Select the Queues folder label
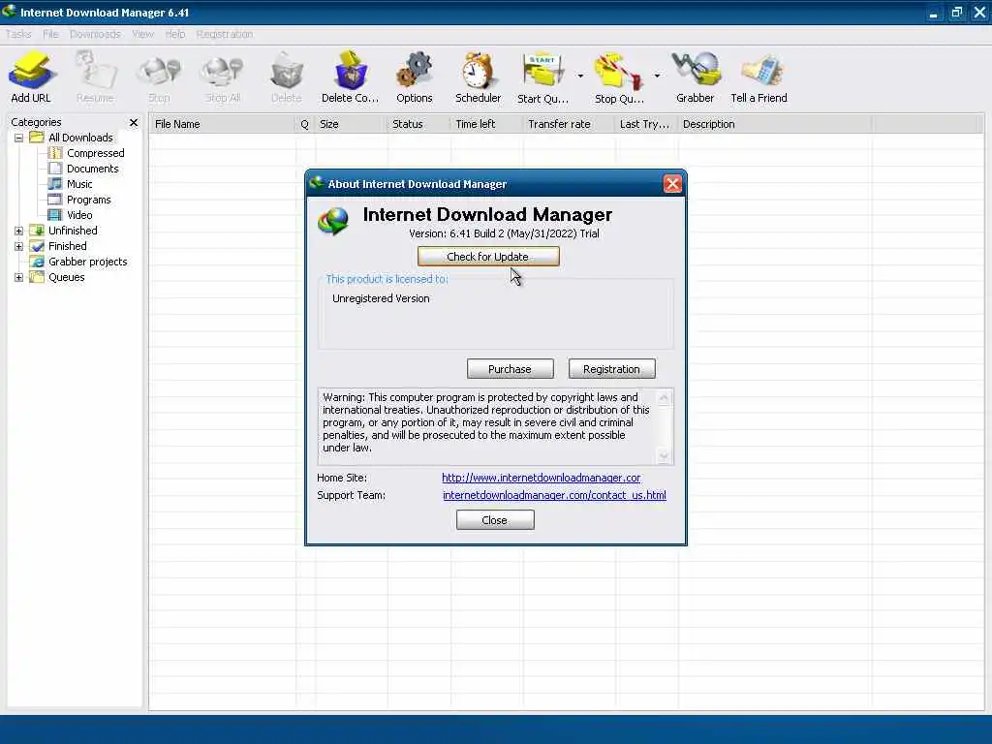 pyautogui.click(x=67, y=277)
